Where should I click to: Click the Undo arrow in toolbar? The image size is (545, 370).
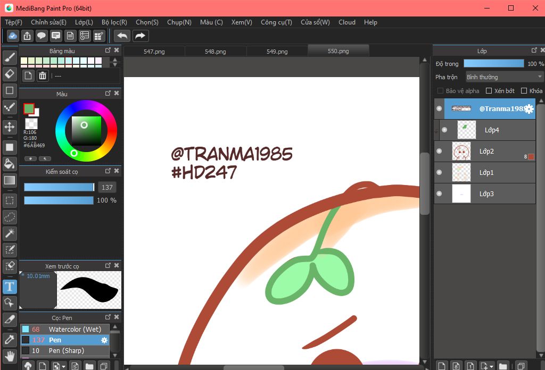[122, 36]
